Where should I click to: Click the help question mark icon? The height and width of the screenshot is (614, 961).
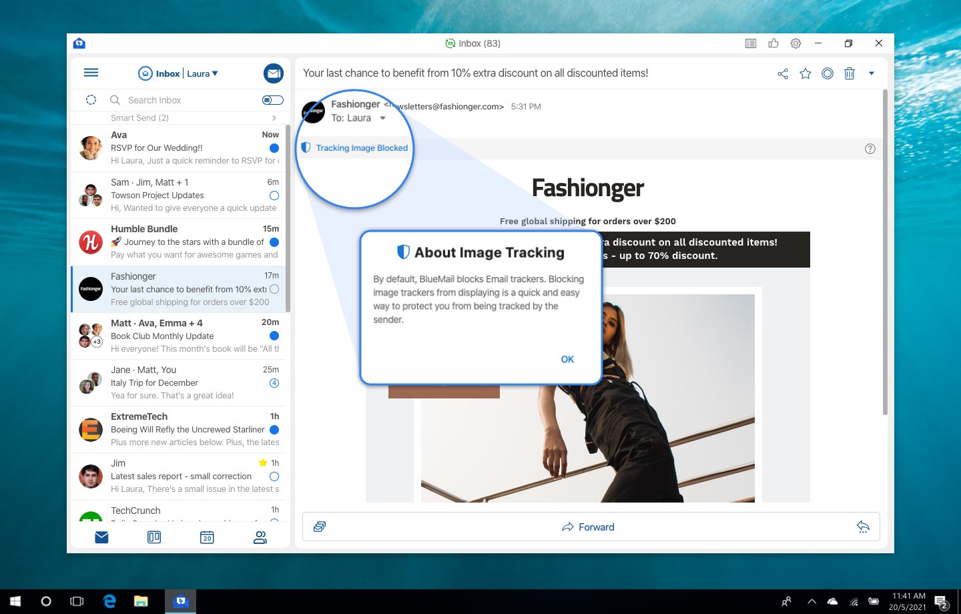coord(870,149)
